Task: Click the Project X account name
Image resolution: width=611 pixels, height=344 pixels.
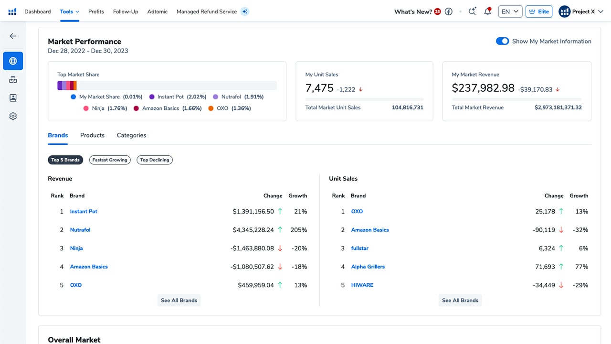Action: (x=584, y=11)
